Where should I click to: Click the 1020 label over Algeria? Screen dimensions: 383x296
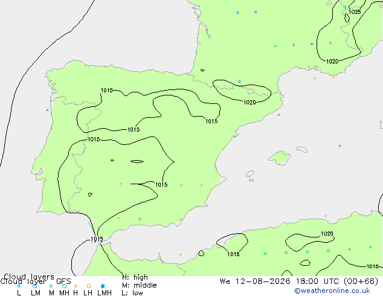tap(327, 234)
